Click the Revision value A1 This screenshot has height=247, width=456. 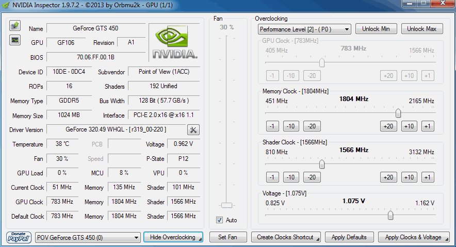(x=131, y=42)
